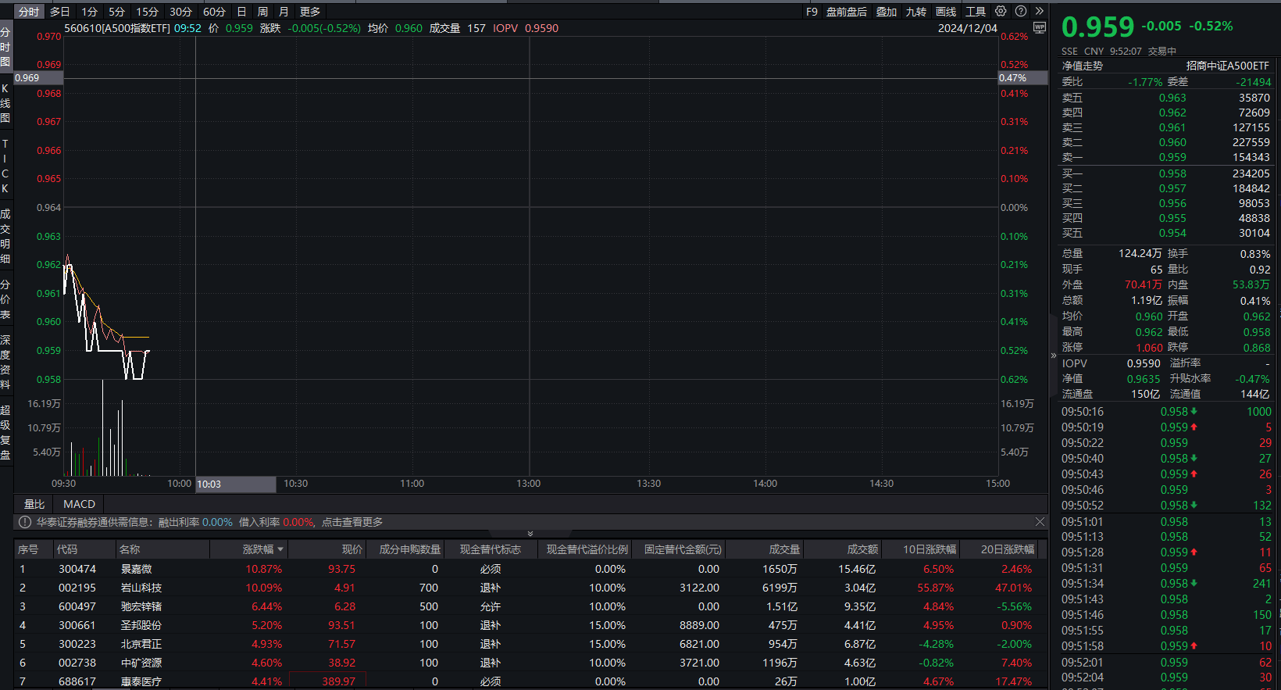Open 分价表 side tab
The height and width of the screenshot is (690, 1281).
5,299
